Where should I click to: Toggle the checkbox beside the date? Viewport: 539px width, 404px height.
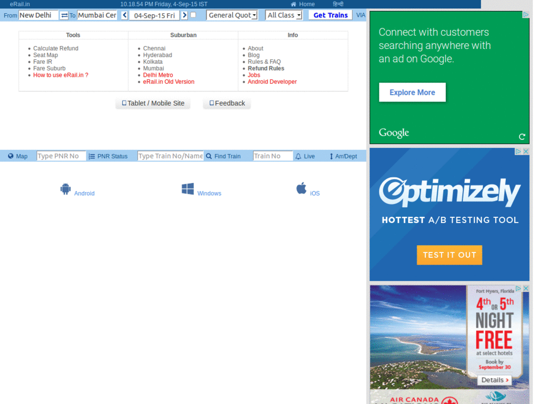[193, 15]
